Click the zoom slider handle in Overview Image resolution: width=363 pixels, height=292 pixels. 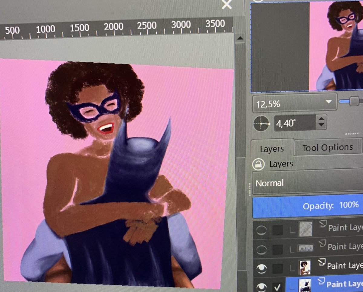354,101
